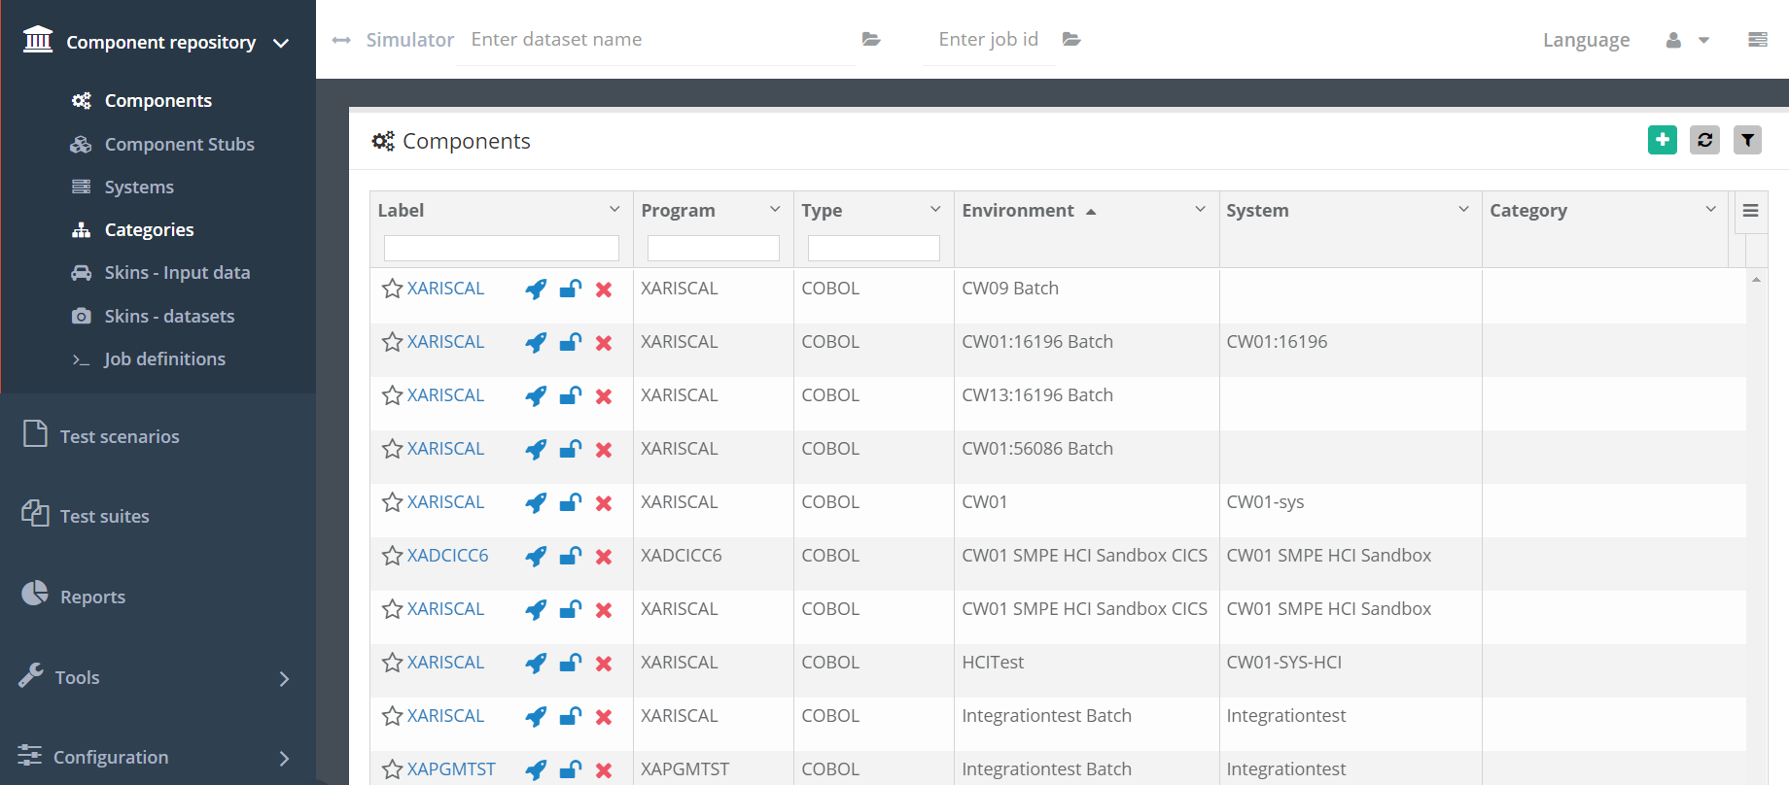Click Label filter text field
Image resolution: width=1789 pixels, height=785 pixels.
(x=502, y=248)
